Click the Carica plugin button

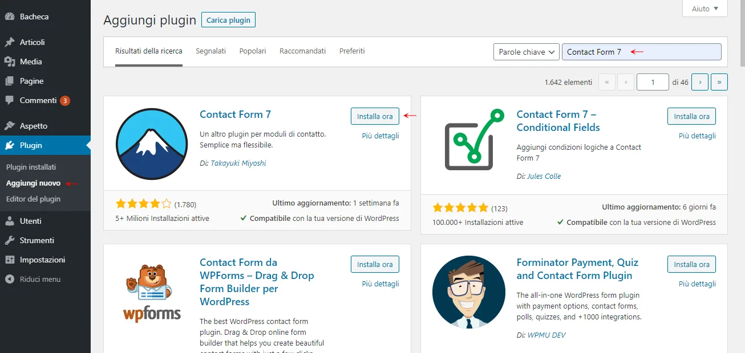[x=228, y=20]
